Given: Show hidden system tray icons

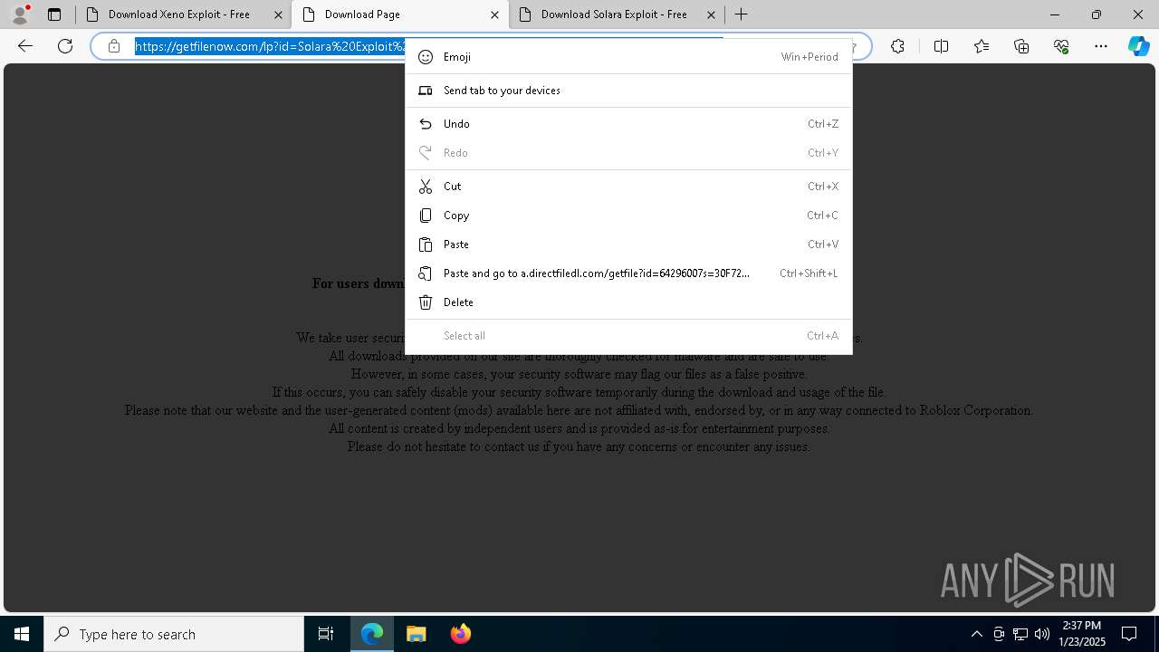Looking at the screenshot, I should click(x=976, y=634).
